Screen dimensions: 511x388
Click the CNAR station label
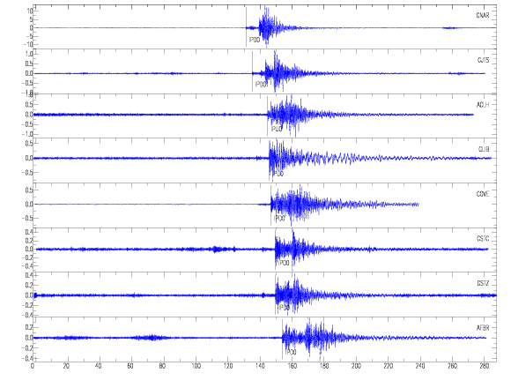[483, 15]
